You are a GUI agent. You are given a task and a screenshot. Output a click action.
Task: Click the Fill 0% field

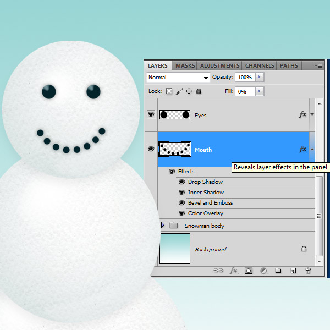coord(245,91)
